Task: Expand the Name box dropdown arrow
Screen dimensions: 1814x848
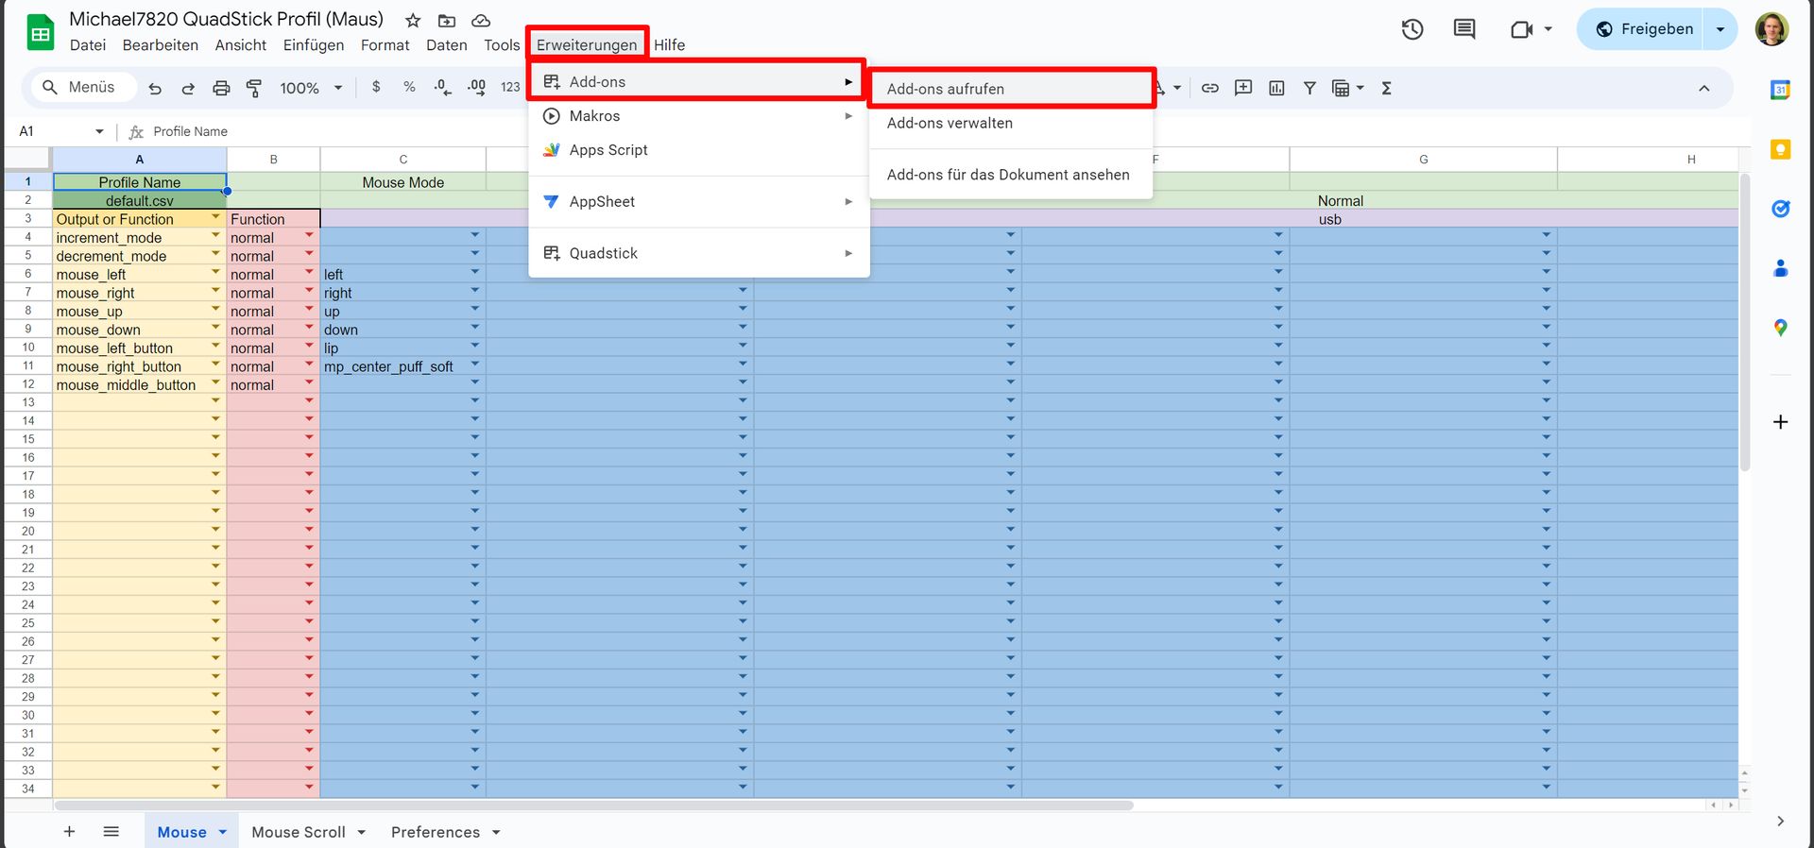Action: (99, 131)
